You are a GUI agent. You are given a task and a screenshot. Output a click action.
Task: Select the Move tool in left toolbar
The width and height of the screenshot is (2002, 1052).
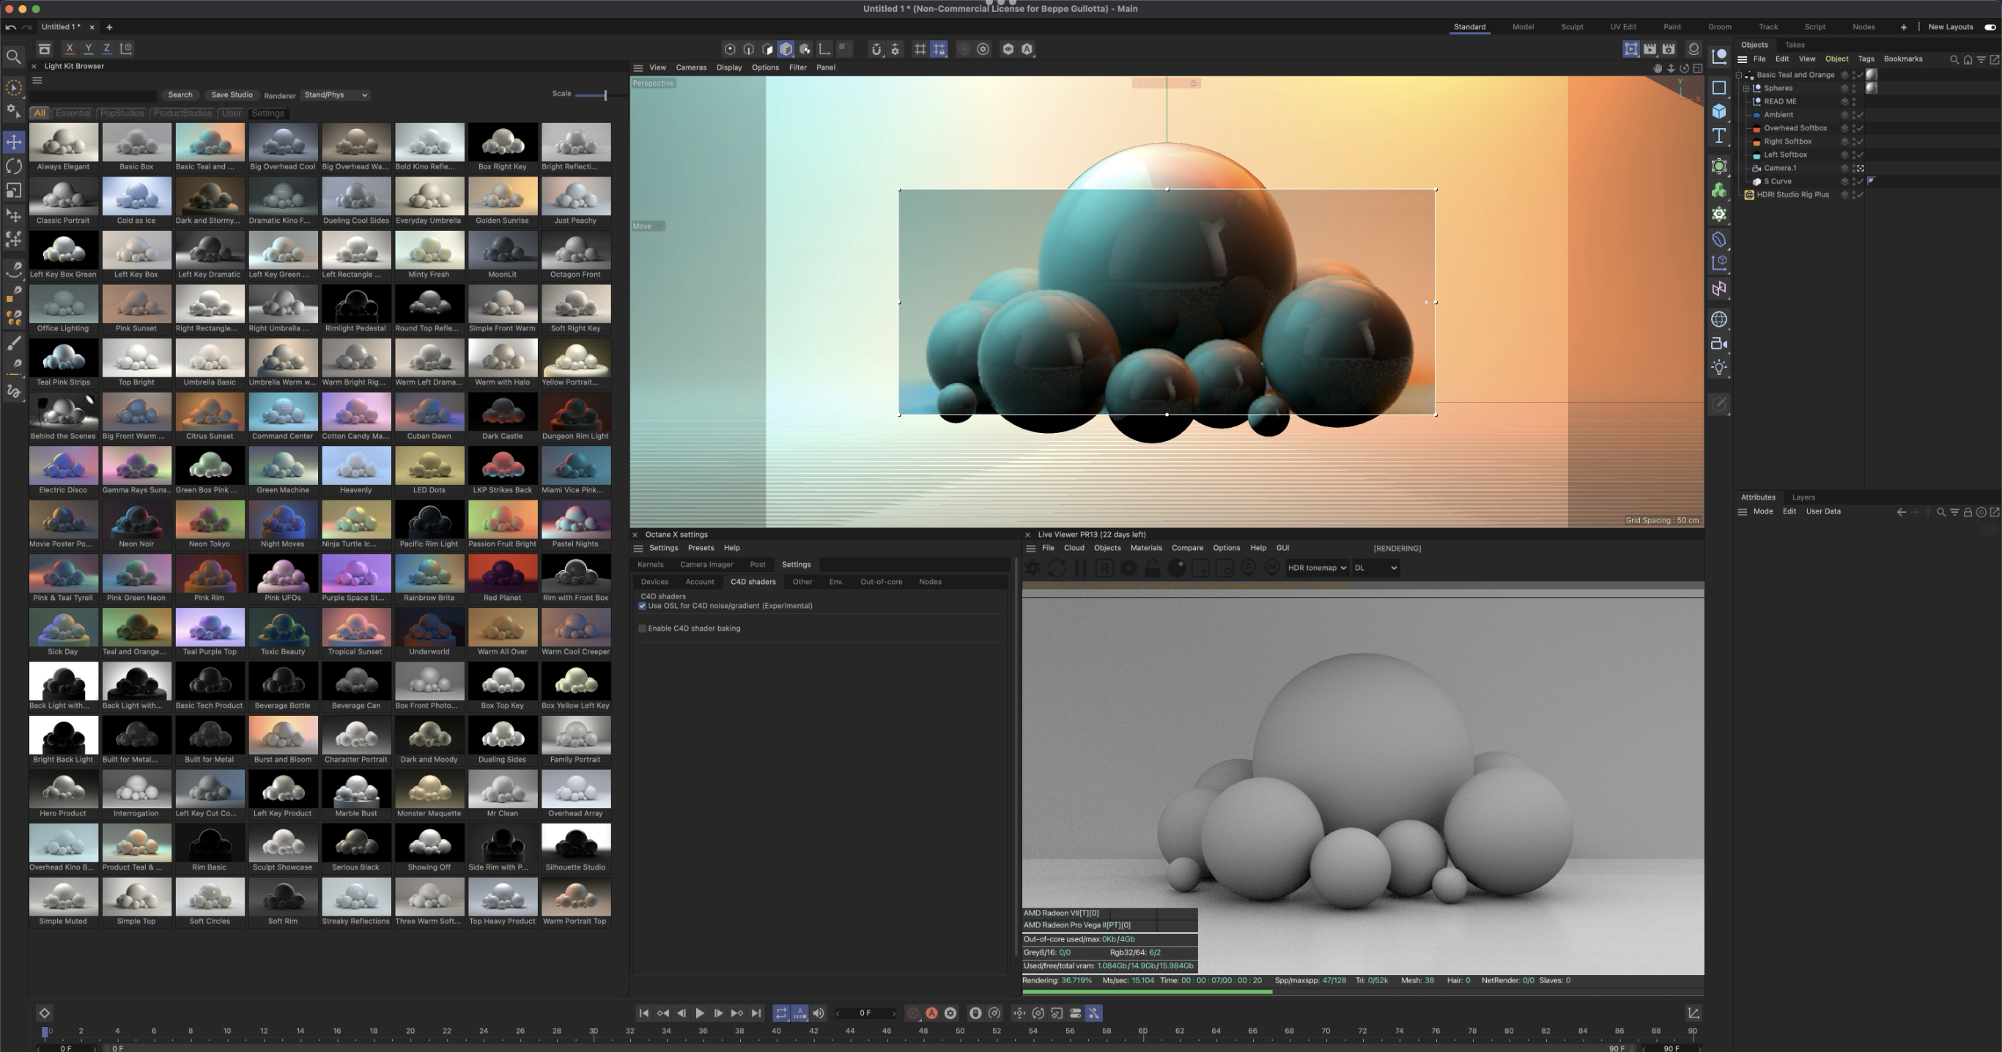point(14,141)
